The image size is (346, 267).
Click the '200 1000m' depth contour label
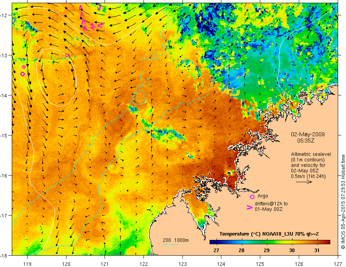pos(176,240)
